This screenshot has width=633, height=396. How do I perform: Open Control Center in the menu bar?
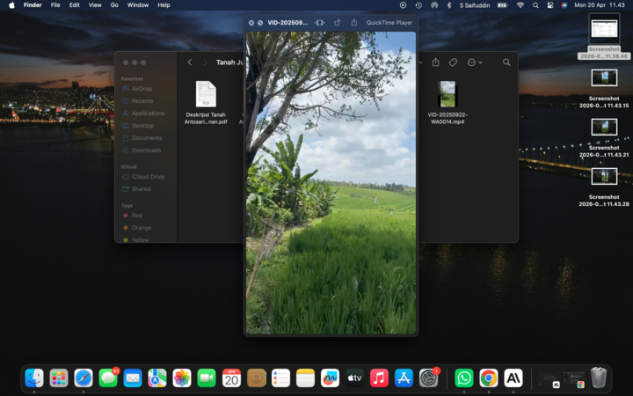pyautogui.click(x=549, y=5)
